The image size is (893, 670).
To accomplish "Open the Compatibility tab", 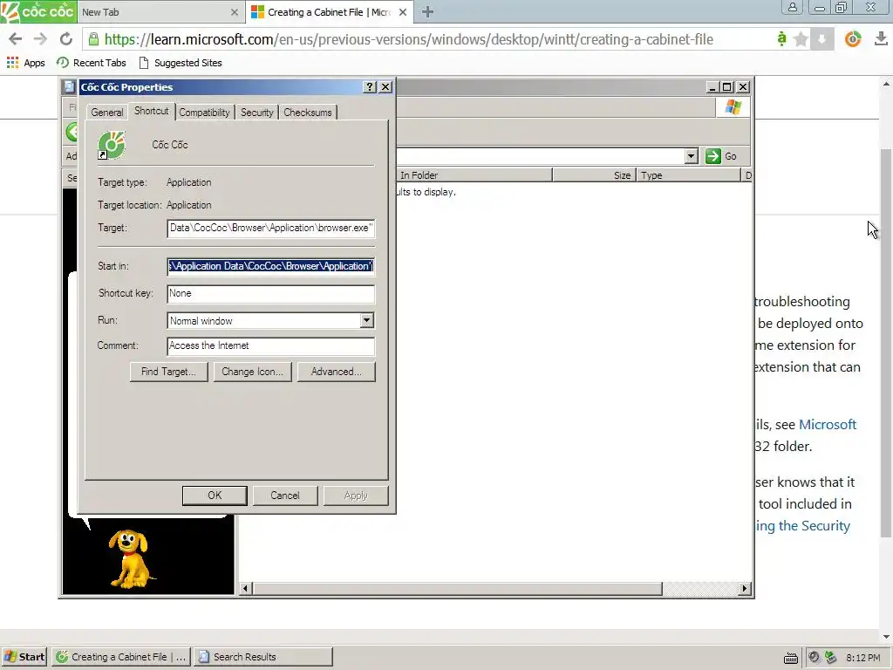I will click(204, 113).
